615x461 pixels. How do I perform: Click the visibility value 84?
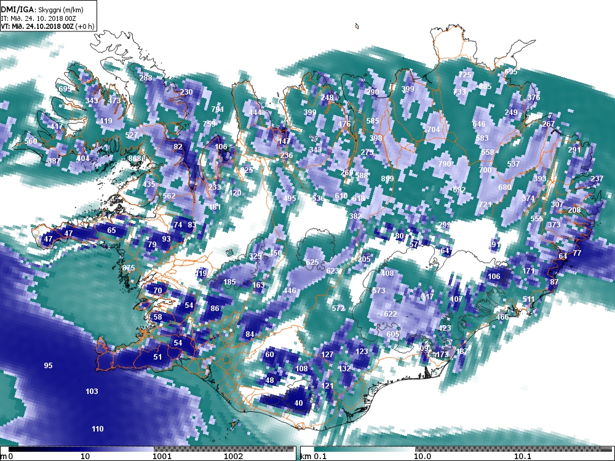[250, 334]
